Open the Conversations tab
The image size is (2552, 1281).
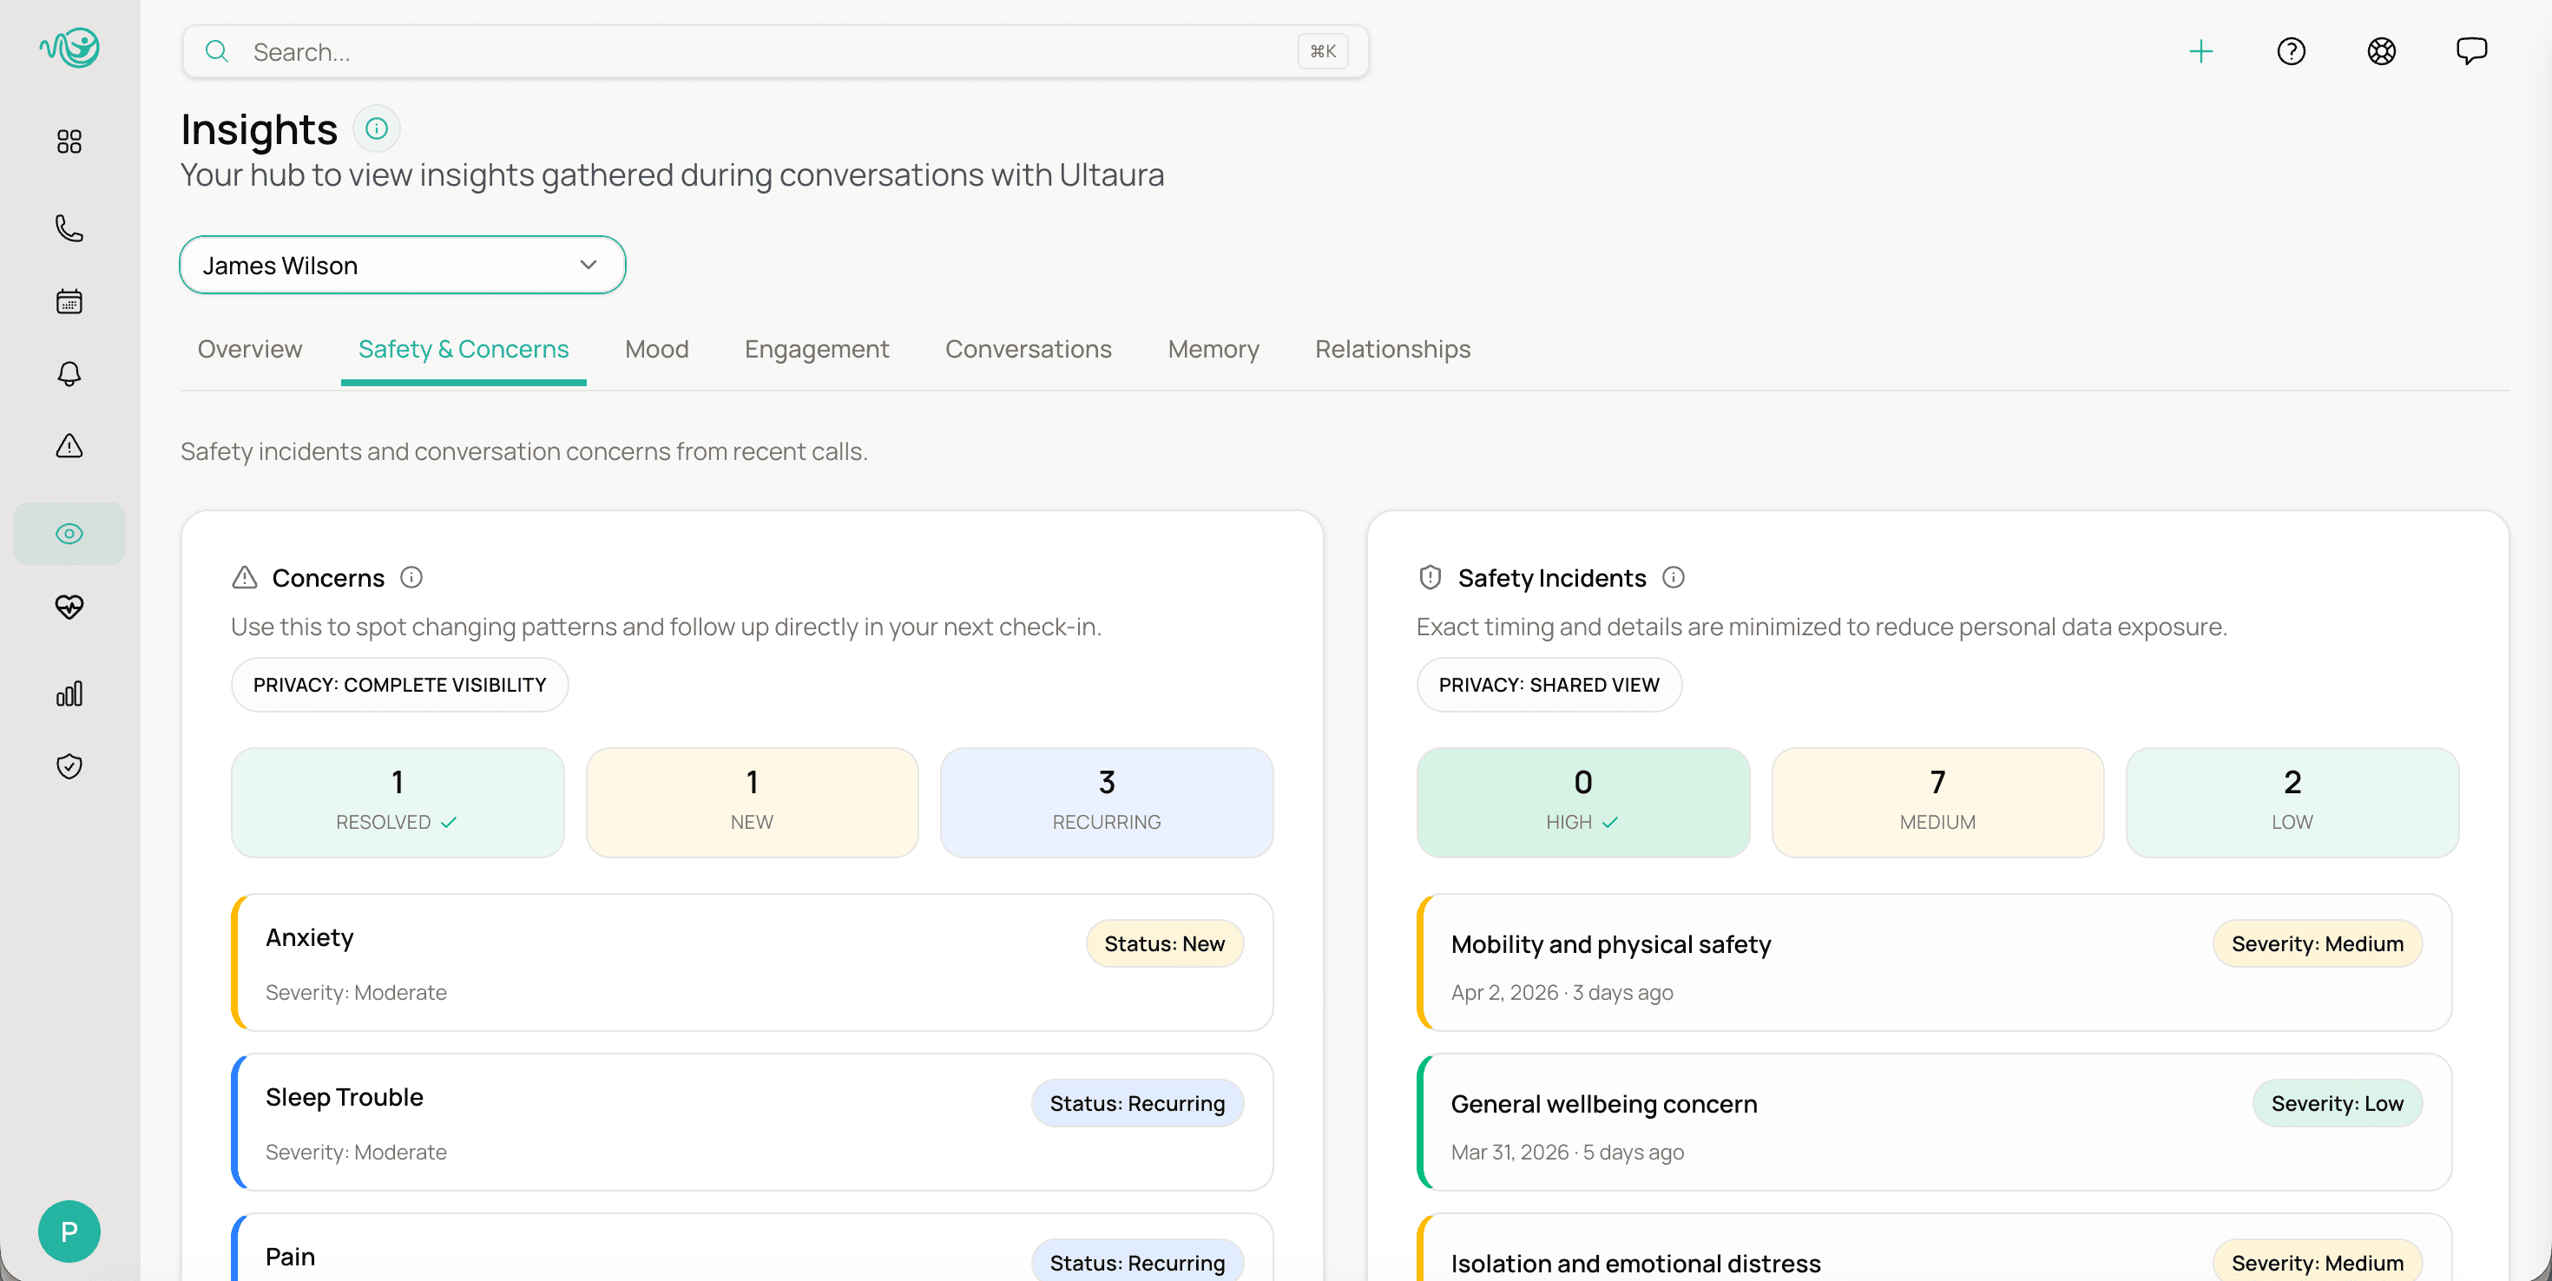click(1029, 349)
